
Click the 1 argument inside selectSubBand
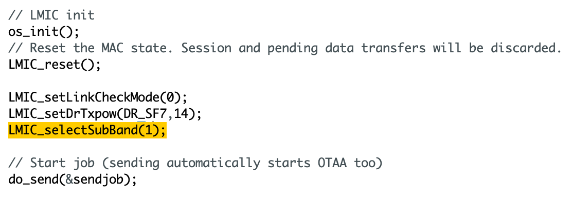tap(148, 130)
